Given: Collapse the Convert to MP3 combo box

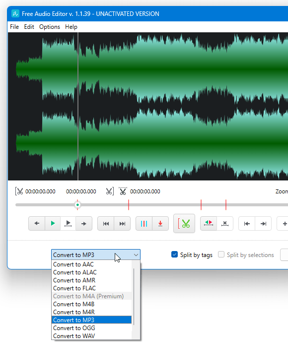Looking at the screenshot, I should (x=96, y=255).
